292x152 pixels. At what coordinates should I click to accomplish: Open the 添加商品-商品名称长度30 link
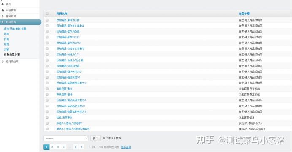pyautogui.click(x=70, y=106)
